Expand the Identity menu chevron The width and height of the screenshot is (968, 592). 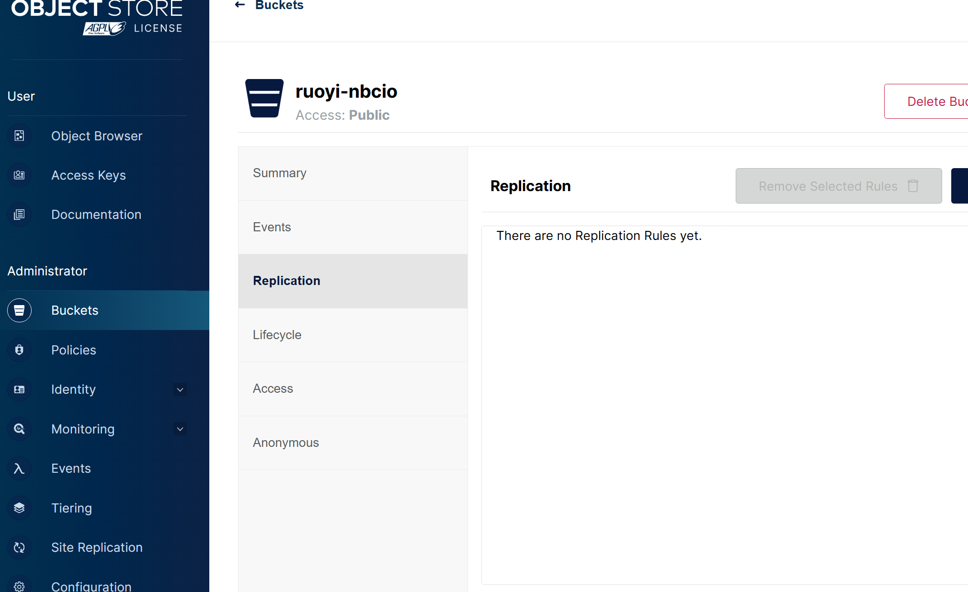[x=180, y=389]
